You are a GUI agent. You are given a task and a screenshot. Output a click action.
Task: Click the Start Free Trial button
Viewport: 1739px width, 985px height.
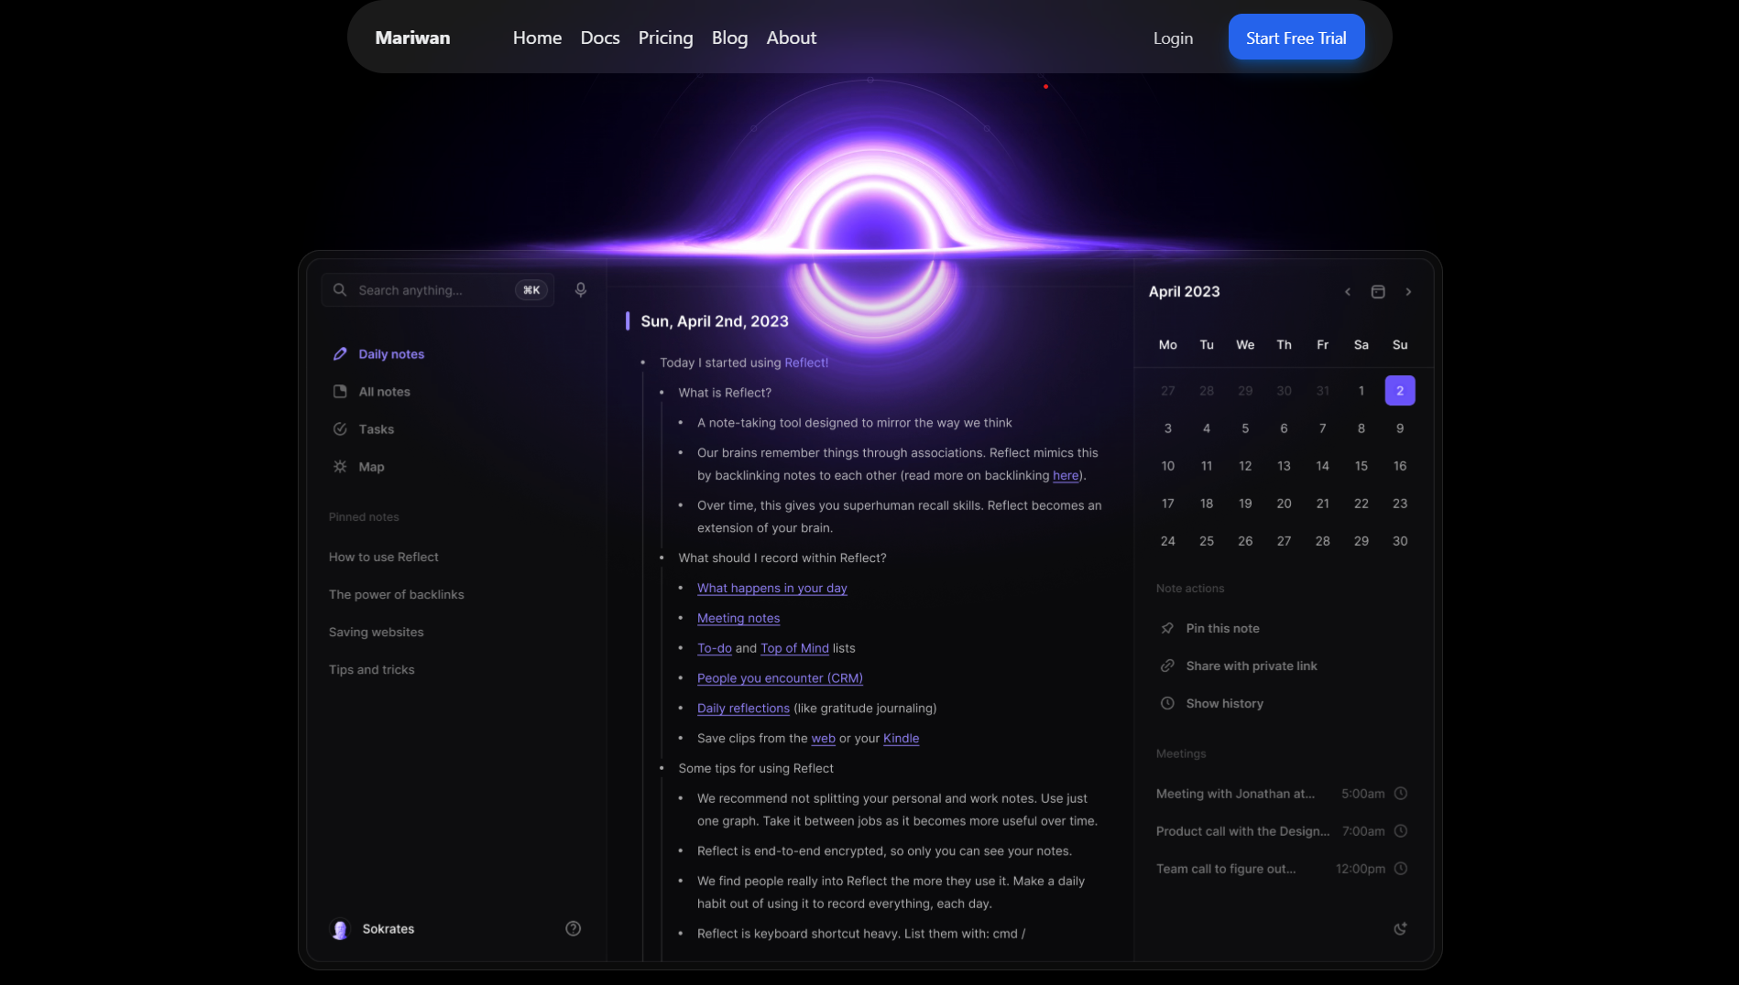click(x=1296, y=38)
